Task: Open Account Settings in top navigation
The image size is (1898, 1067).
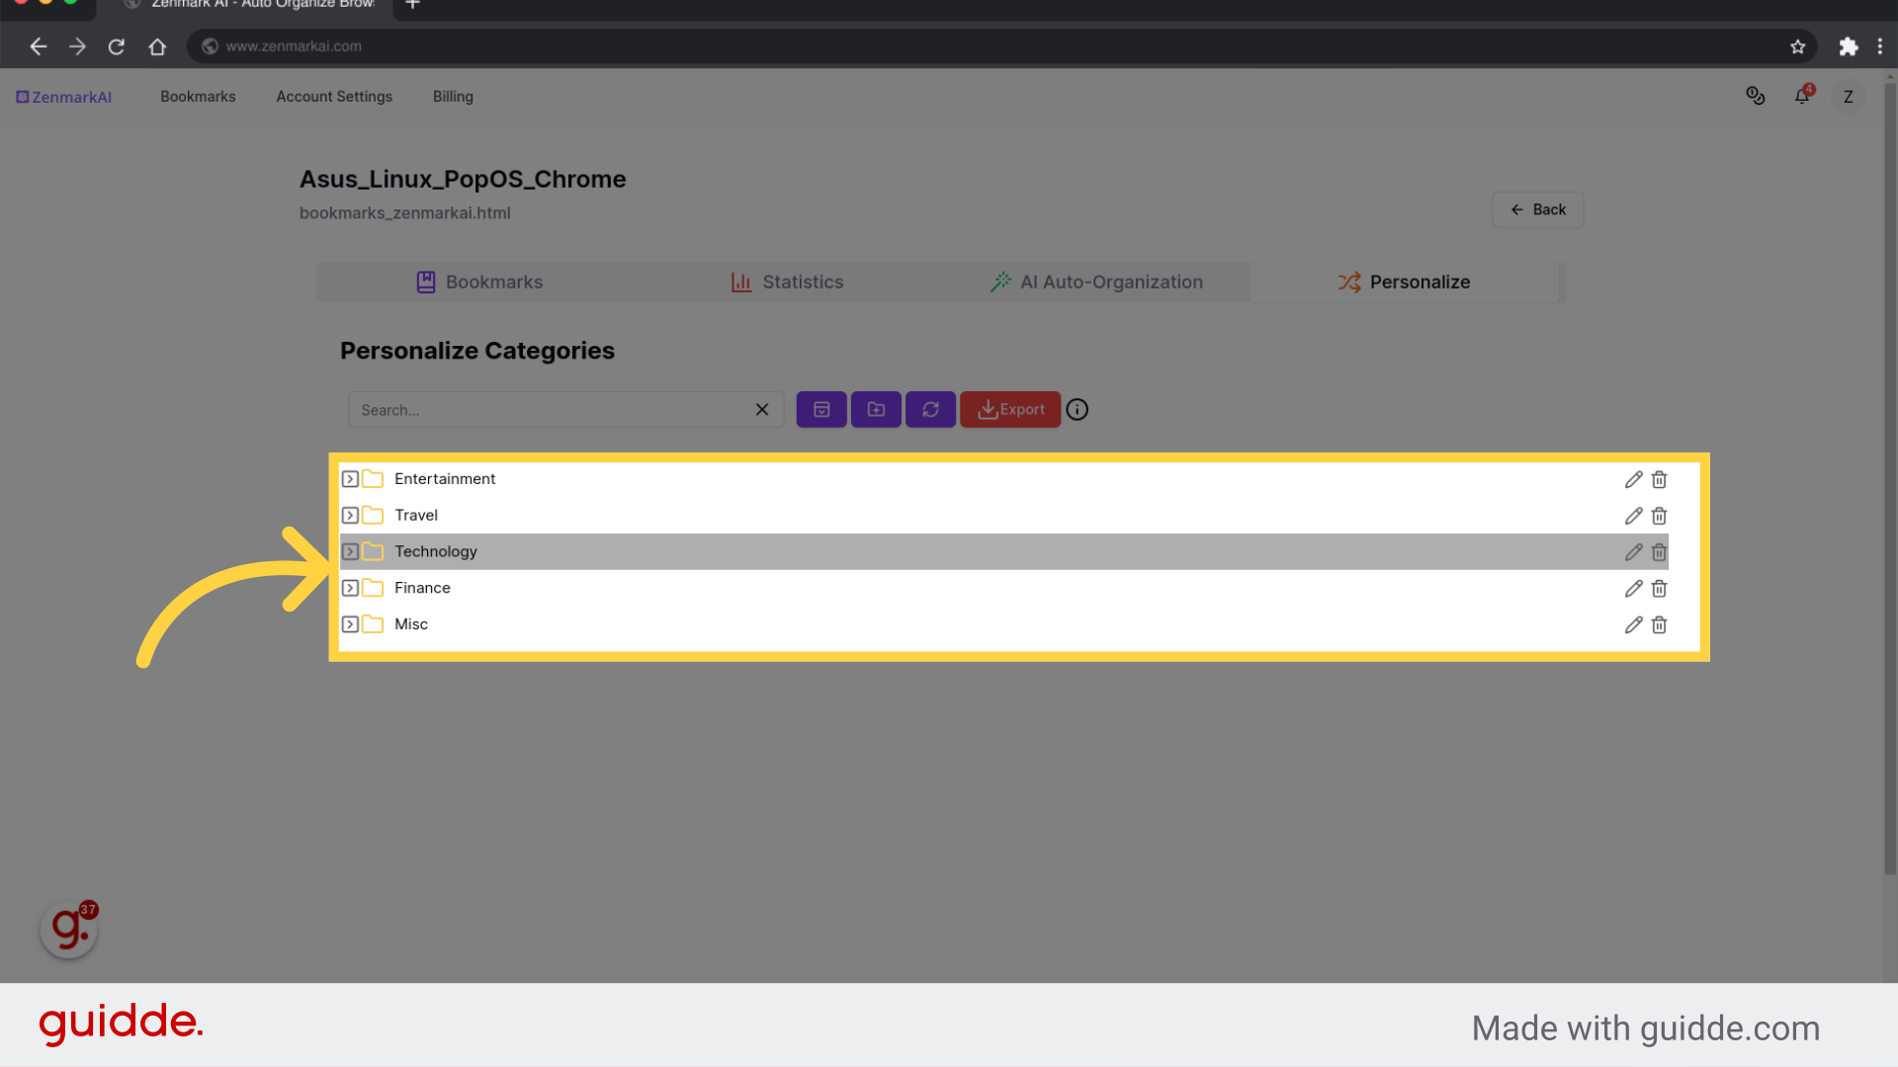Action: click(334, 97)
